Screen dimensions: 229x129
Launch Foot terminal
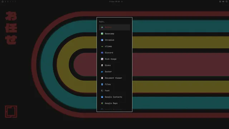tap(114, 91)
